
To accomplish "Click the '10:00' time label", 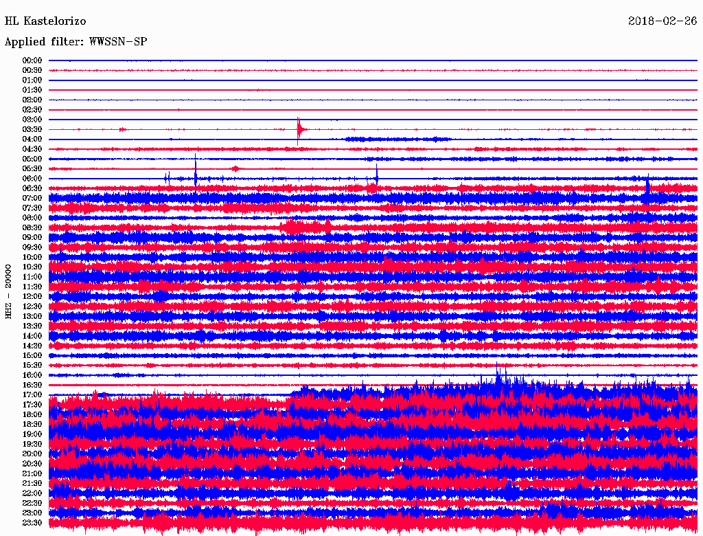I will 32,257.
